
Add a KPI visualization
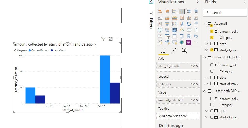click(x=160, y=36)
